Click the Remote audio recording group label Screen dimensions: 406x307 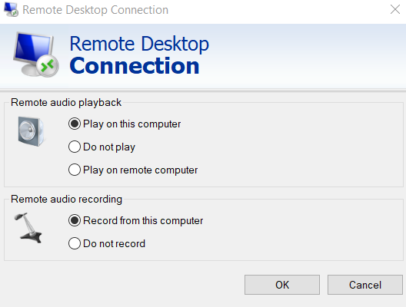(66, 200)
